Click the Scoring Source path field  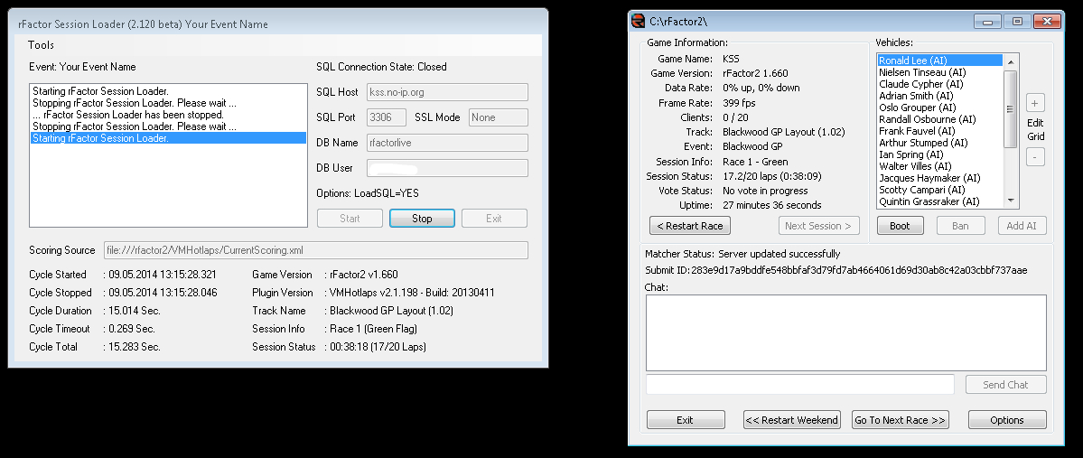click(316, 250)
